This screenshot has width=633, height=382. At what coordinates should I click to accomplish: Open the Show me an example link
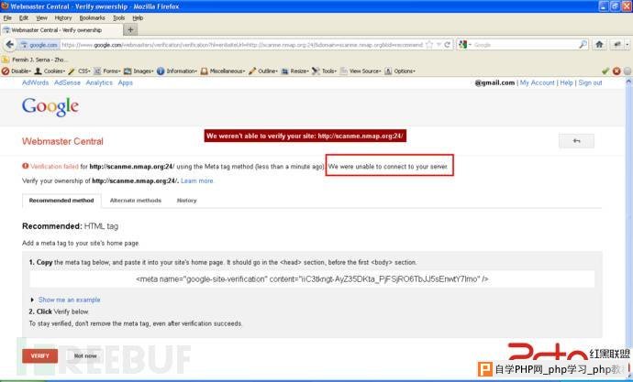coord(69,300)
